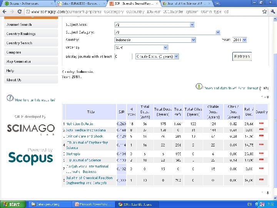Viewport: 277px width, 208px height.
Task: Click the Scimago Lab logo
Action: pyautogui.click(x=31, y=130)
